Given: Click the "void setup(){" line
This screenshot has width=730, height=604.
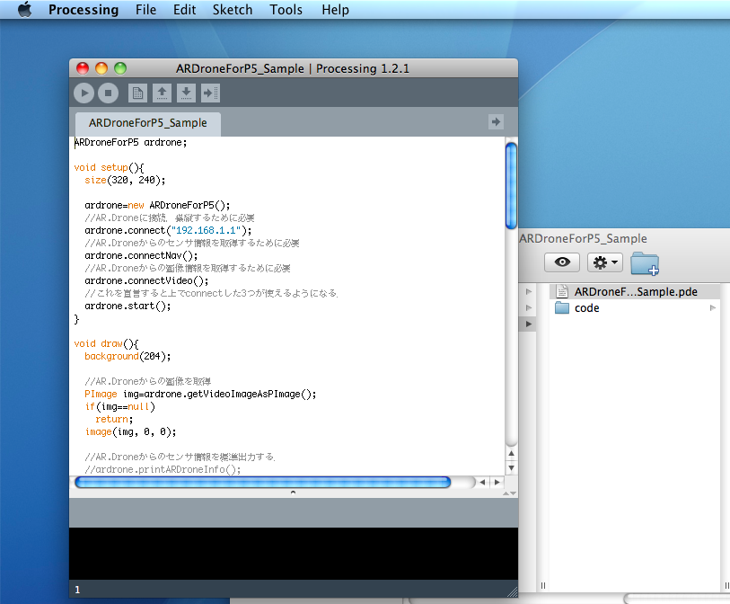Looking at the screenshot, I should coord(109,168).
